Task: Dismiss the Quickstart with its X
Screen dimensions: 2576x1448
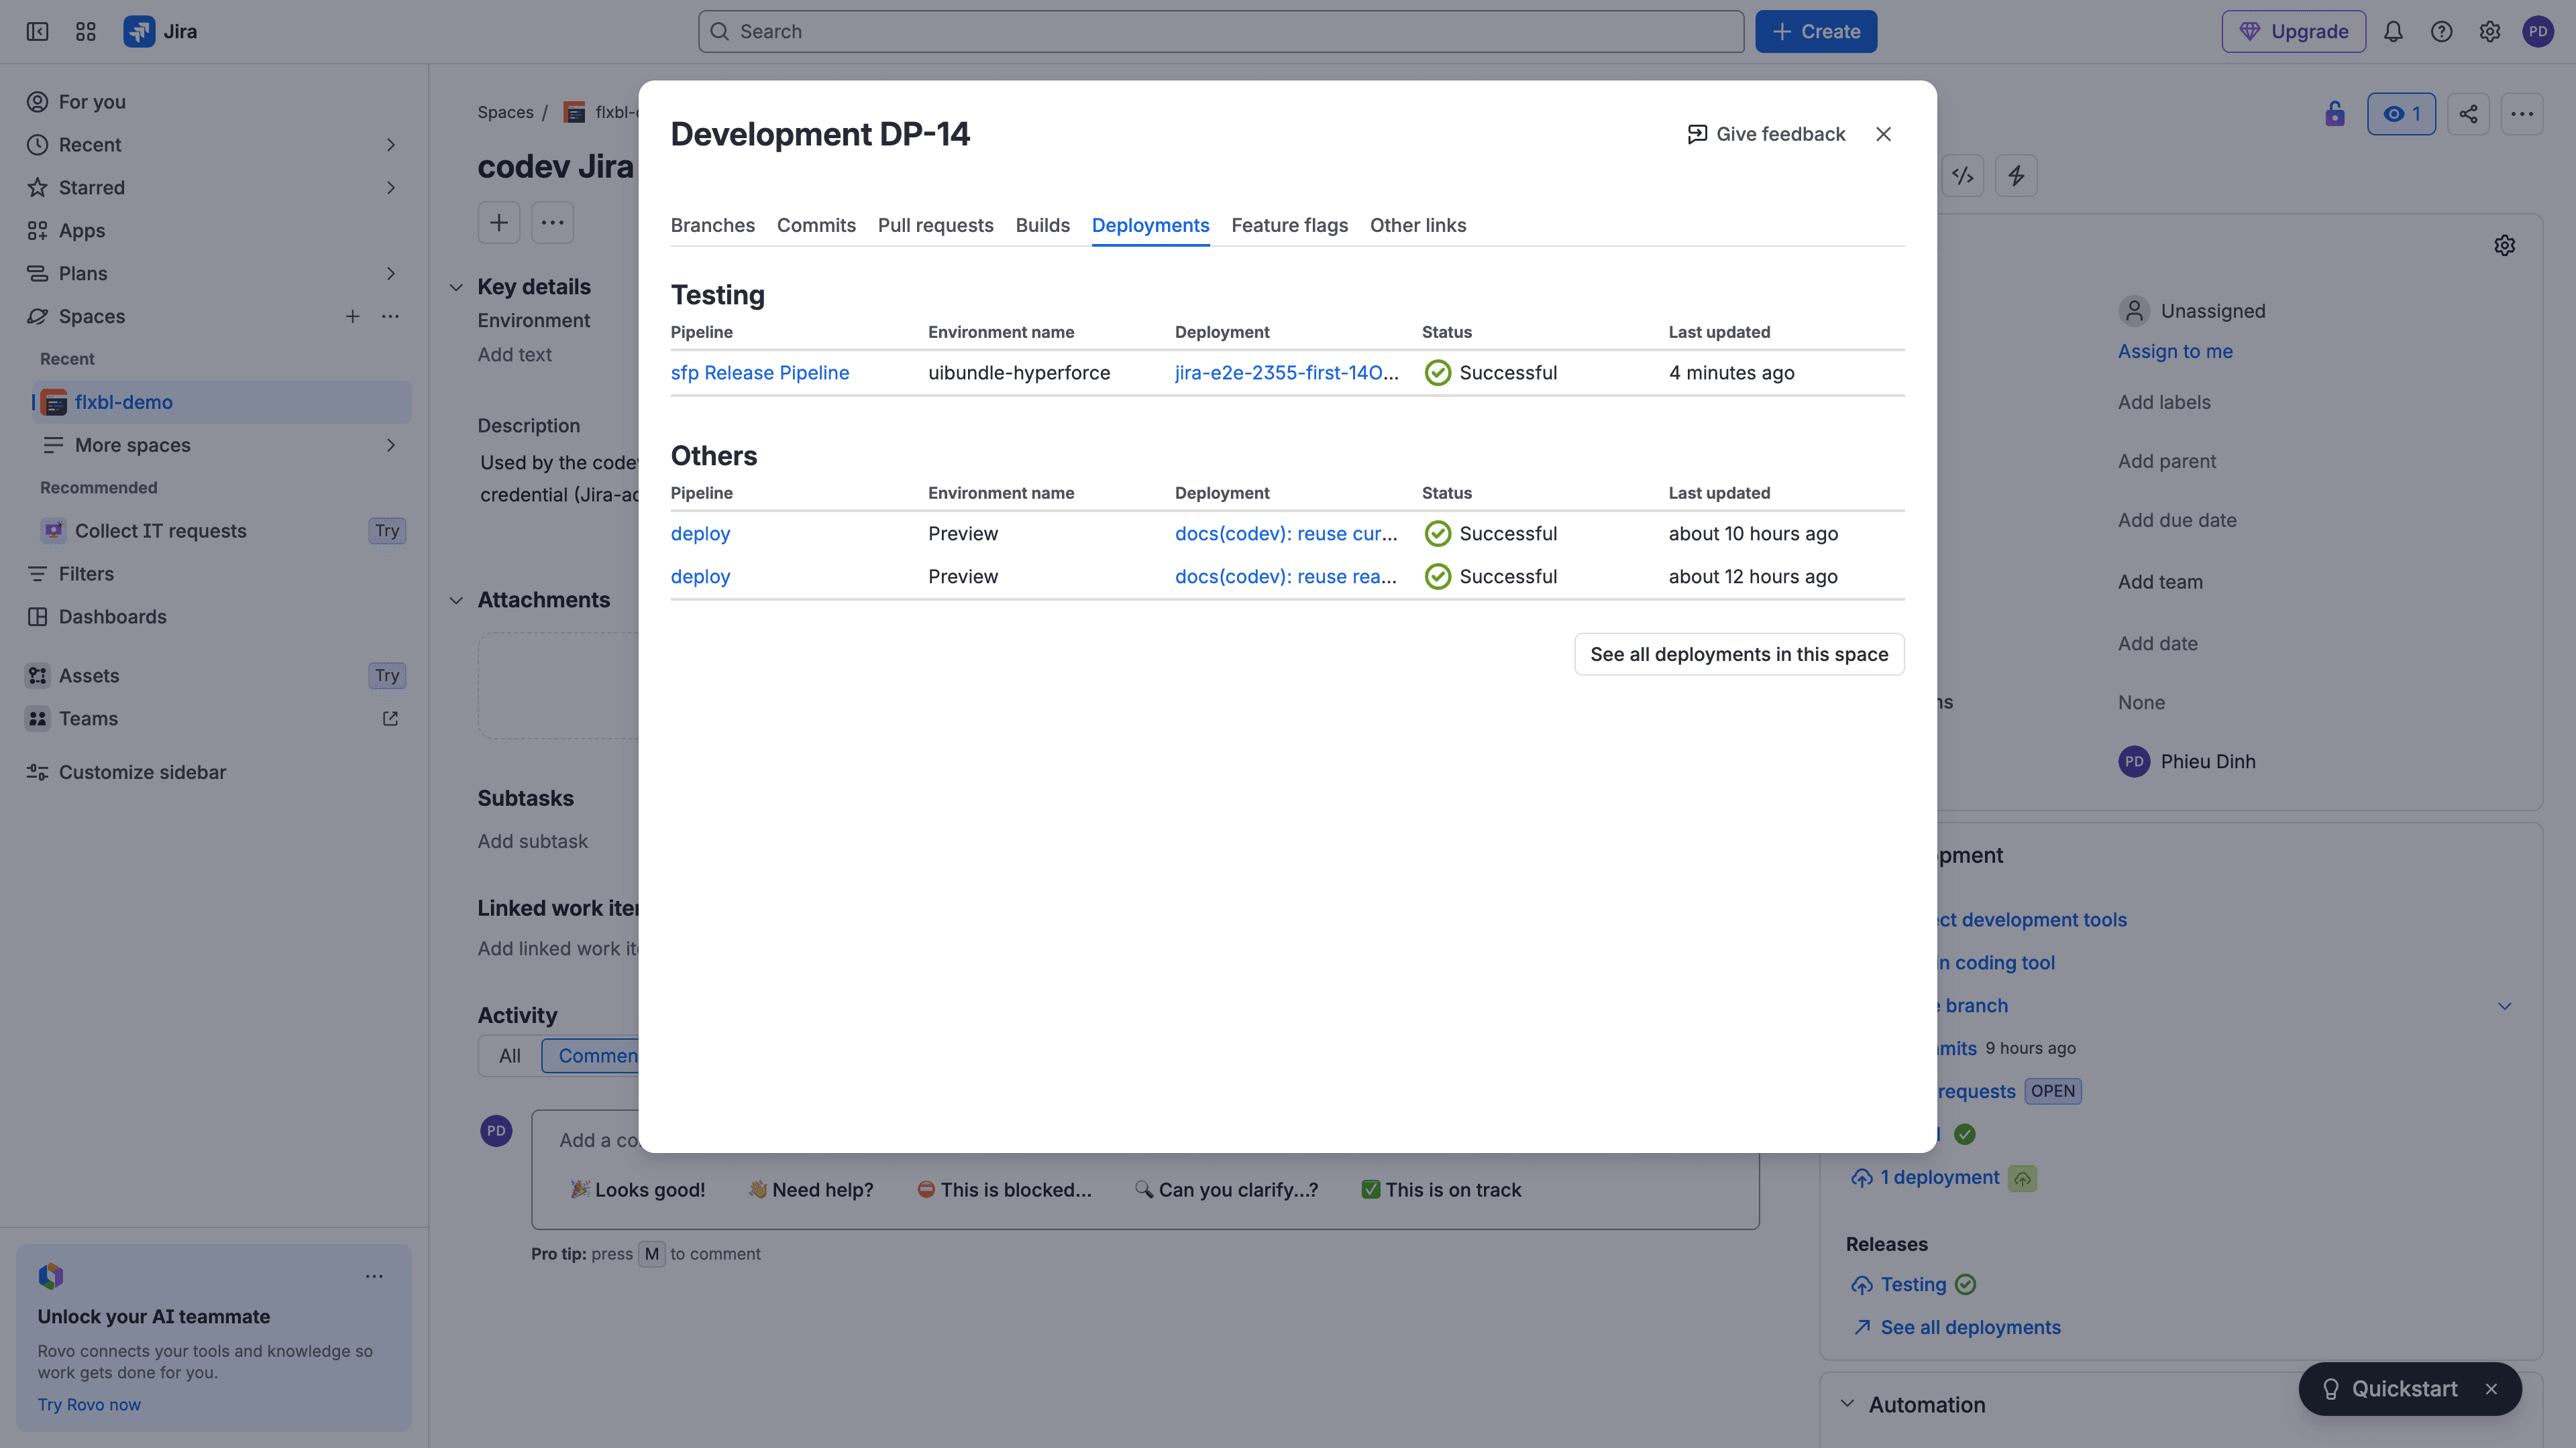Action: tap(2491, 1389)
